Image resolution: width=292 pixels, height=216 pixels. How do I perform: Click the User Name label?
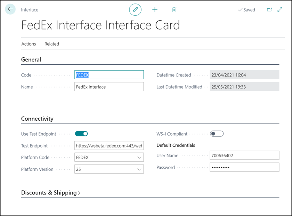[x=168, y=155]
